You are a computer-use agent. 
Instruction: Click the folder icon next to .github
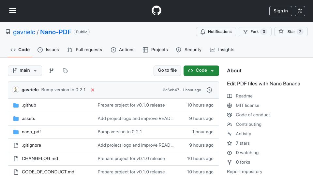(16, 105)
